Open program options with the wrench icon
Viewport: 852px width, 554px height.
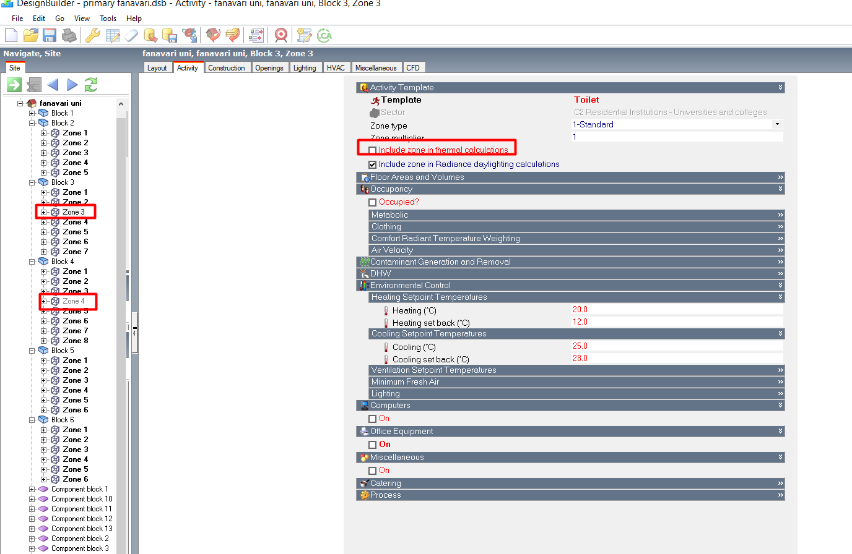[x=93, y=35]
